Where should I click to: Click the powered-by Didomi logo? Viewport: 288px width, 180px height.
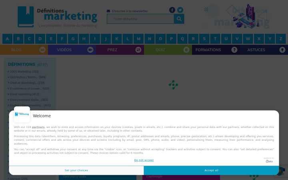tap(269, 160)
